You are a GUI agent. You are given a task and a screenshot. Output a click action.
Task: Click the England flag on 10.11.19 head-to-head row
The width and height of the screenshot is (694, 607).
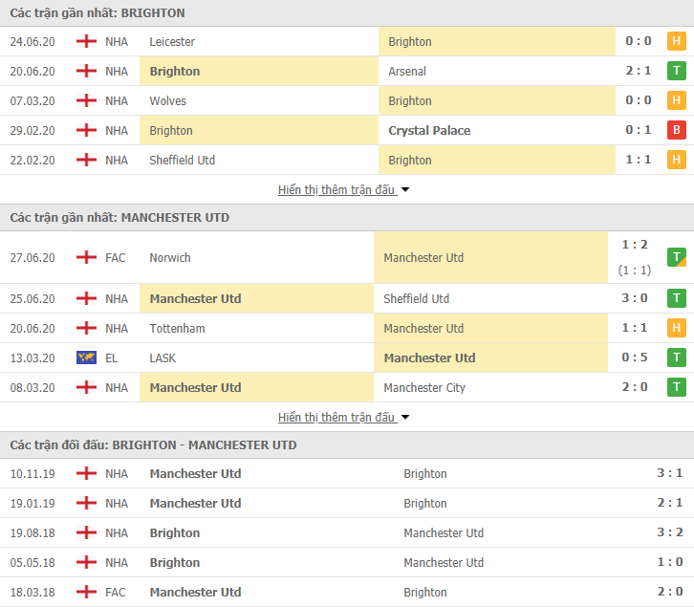(x=86, y=473)
